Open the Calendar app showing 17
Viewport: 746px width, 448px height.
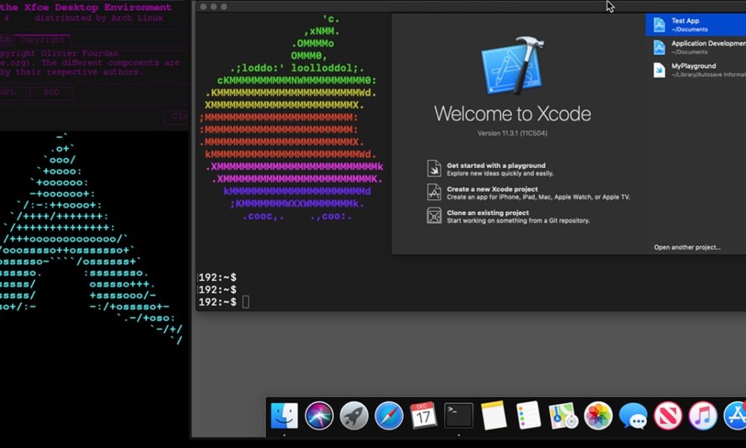pyautogui.click(x=423, y=416)
